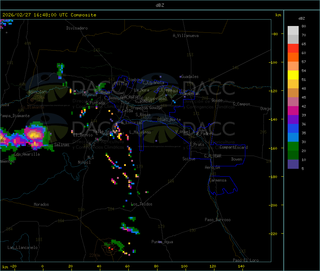Click the timestamp '2026/02/27 16:48:00 UTC Composite'
The height and width of the screenshot is (271, 320).
click(x=49, y=15)
